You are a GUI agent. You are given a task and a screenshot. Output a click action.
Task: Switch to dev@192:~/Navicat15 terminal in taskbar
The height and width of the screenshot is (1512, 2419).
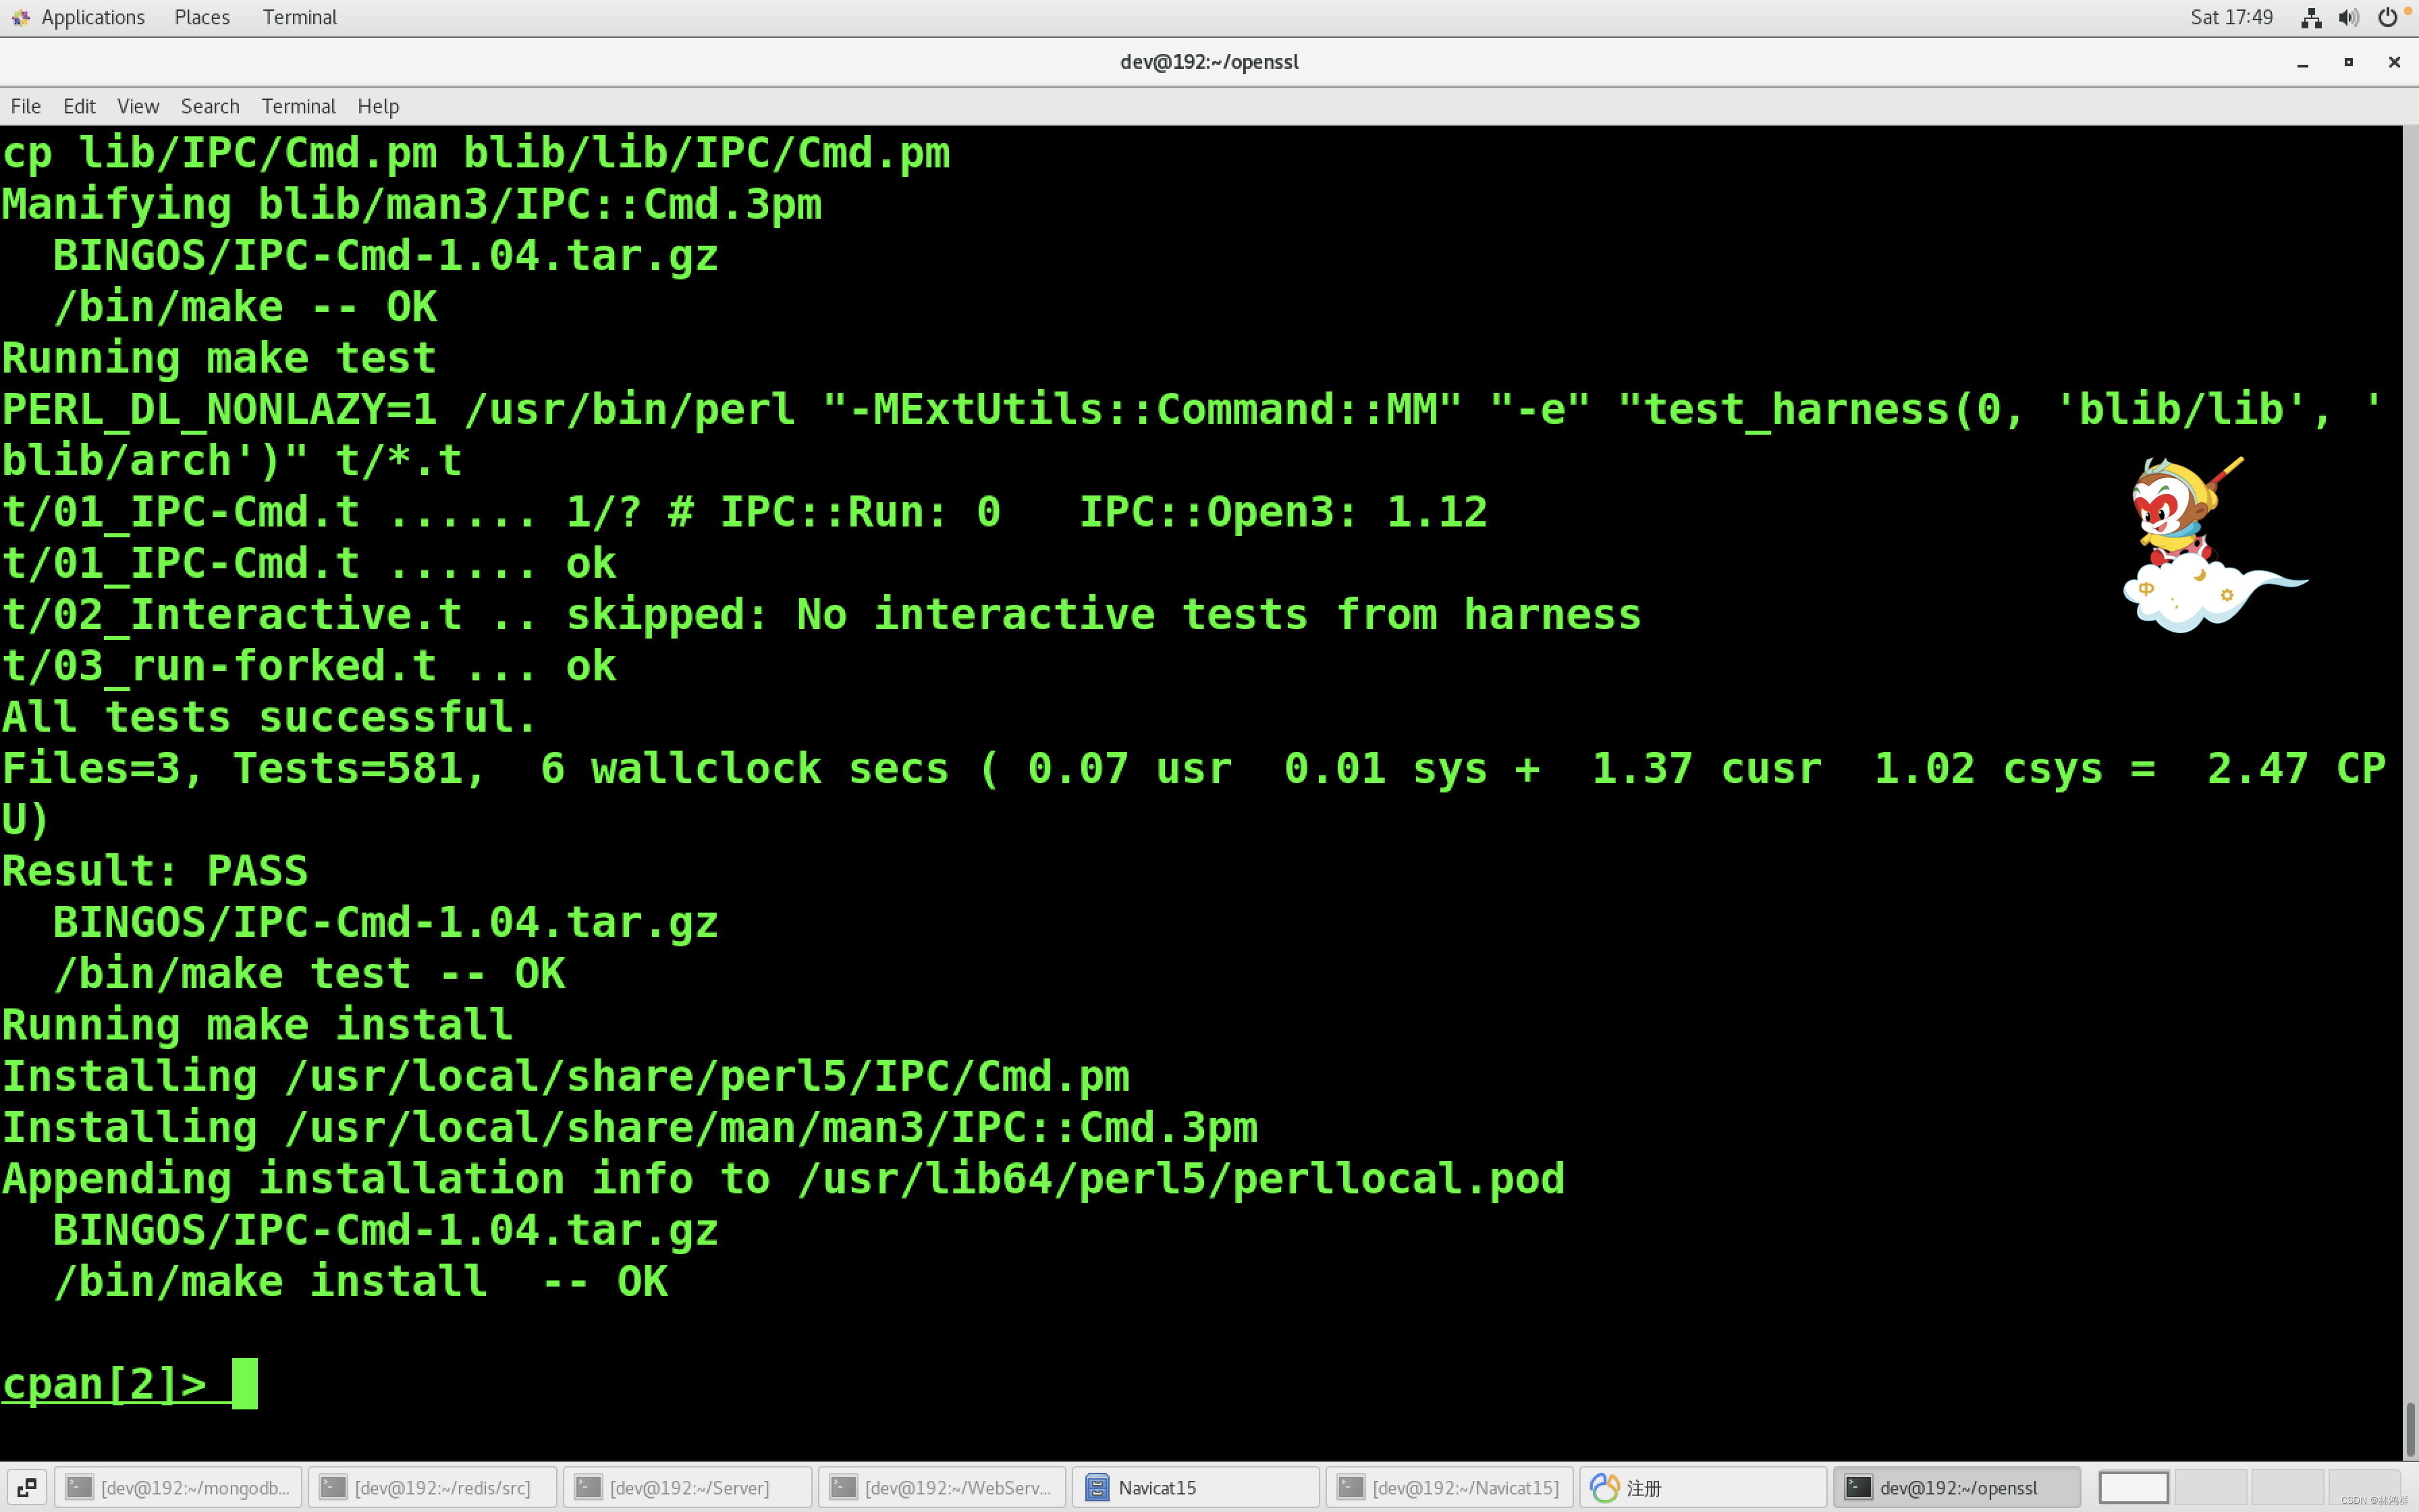click(1449, 1487)
